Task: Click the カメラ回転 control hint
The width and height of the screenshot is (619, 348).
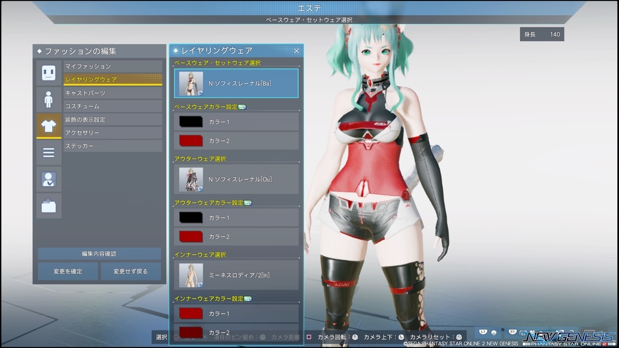Action: tap(338, 337)
